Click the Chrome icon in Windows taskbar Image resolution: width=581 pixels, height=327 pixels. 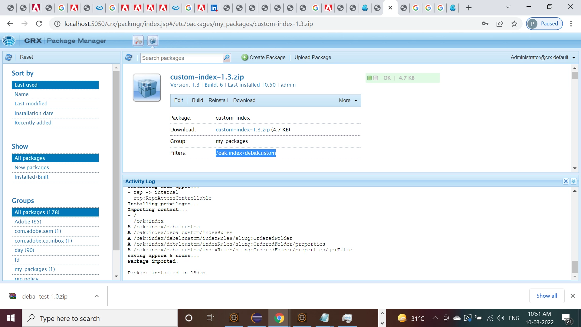pos(279,318)
